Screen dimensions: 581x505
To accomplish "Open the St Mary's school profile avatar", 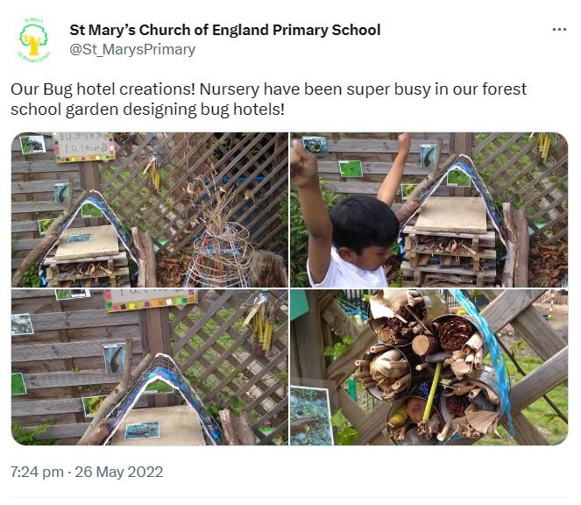I will tap(34, 39).
